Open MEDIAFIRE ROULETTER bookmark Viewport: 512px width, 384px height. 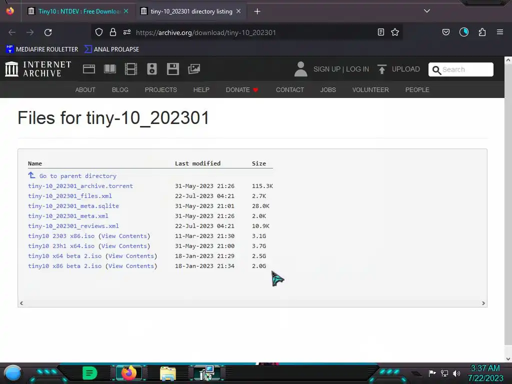[42, 49]
